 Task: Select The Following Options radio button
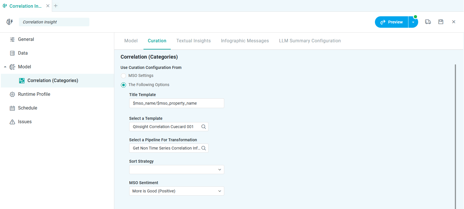pyautogui.click(x=123, y=85)
